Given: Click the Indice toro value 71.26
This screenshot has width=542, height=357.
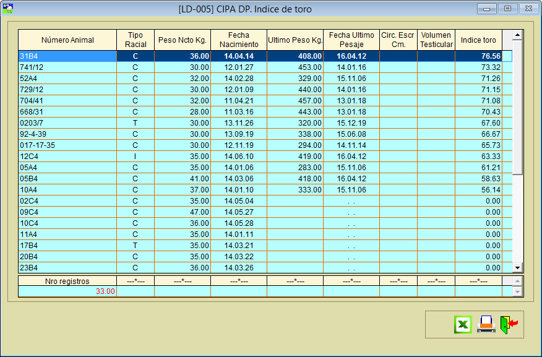Looking at the screenshot, I should tap(478, 79).
